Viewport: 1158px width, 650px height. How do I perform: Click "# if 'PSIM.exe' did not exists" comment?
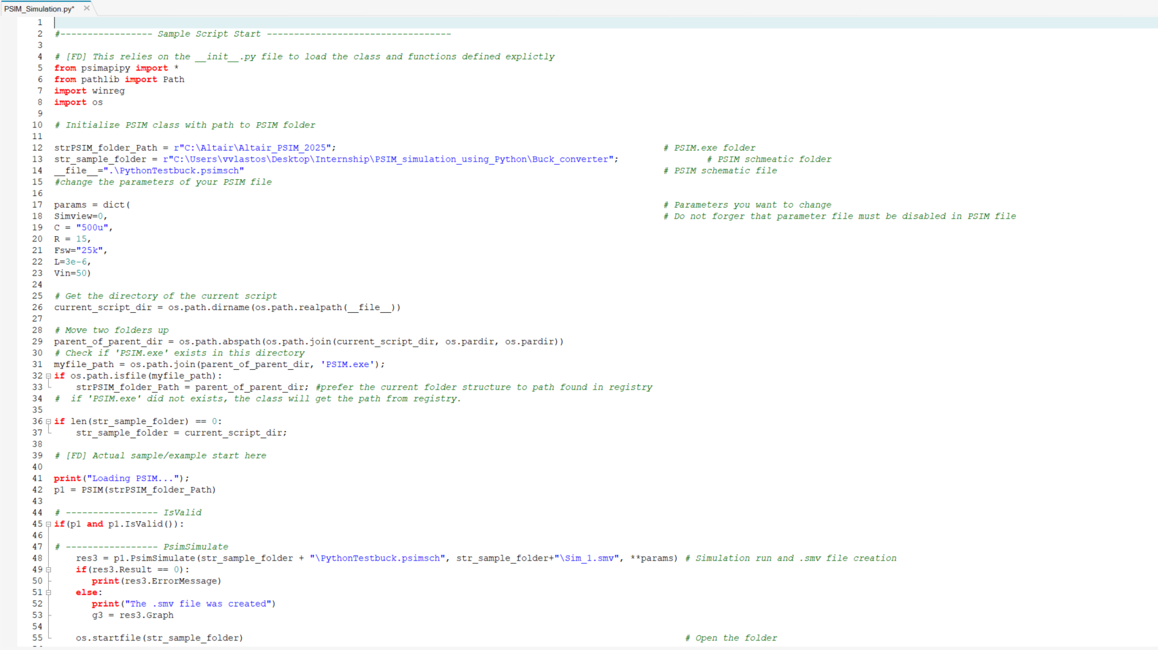click(258, 399)
